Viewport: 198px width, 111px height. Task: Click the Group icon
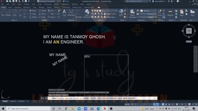click(x=160, y=12)
